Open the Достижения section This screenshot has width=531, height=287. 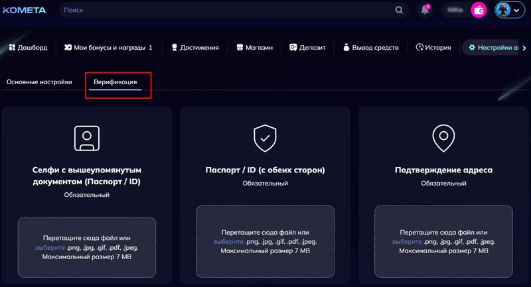pyautogui.click(x=194, y=48)
